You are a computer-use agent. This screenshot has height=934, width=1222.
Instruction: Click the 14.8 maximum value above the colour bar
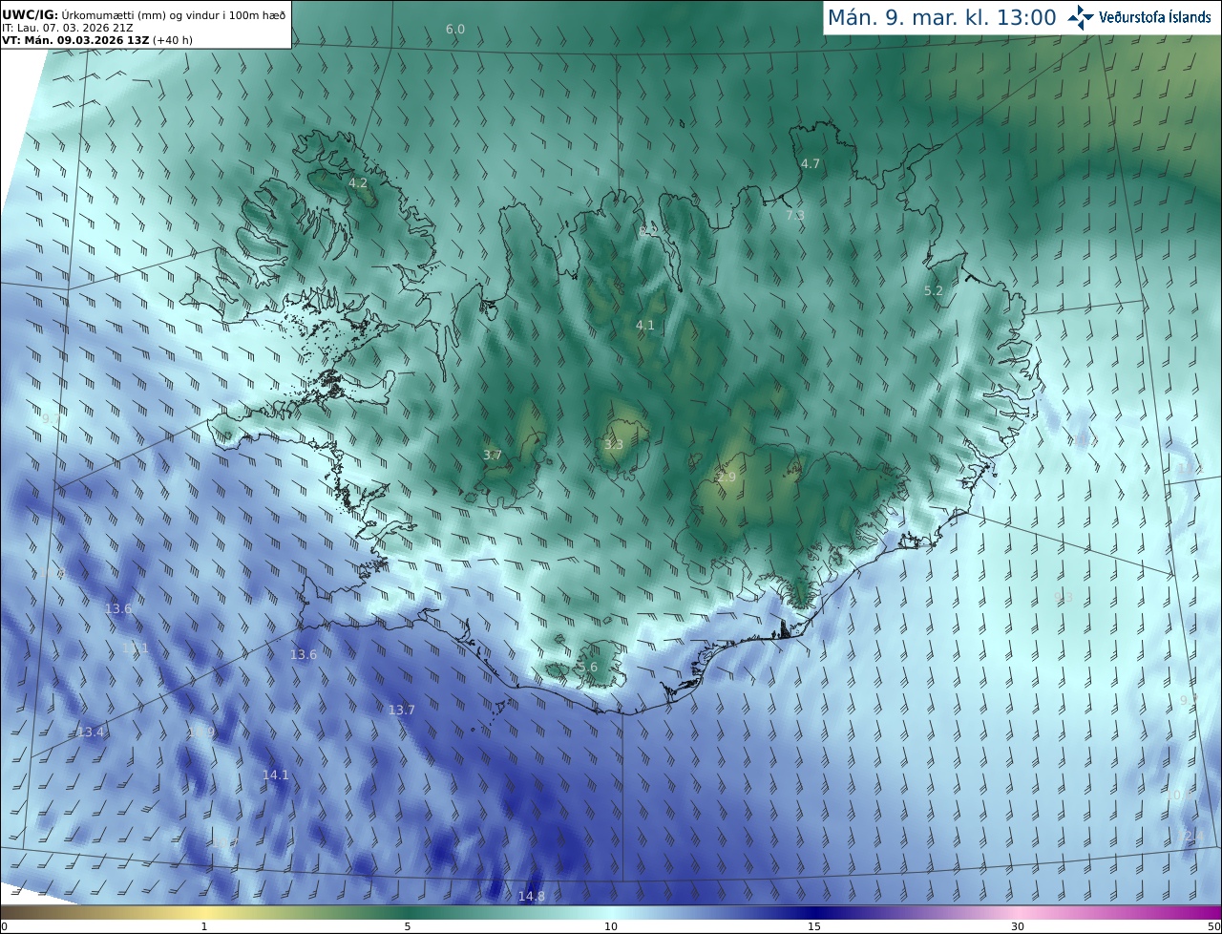click(x=532, y=897)
